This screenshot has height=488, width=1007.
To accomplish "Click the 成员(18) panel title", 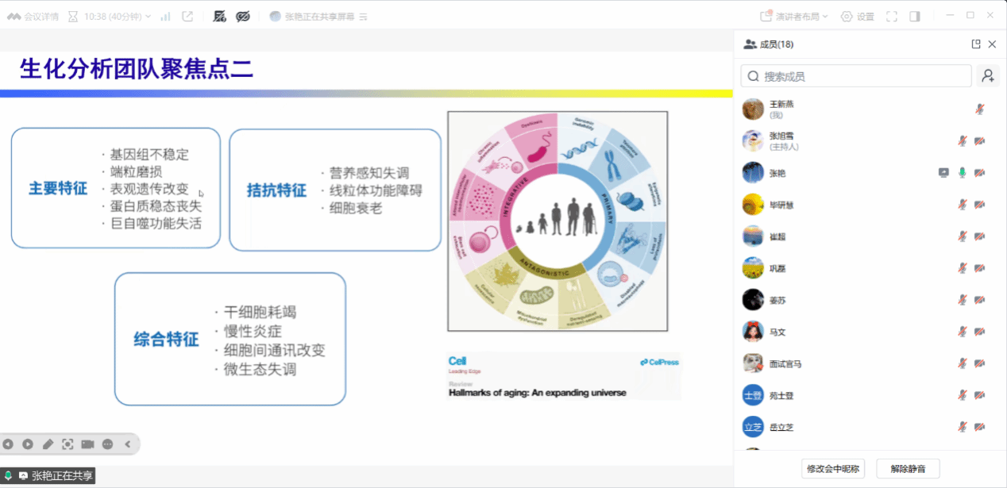I will pos(777,44).
